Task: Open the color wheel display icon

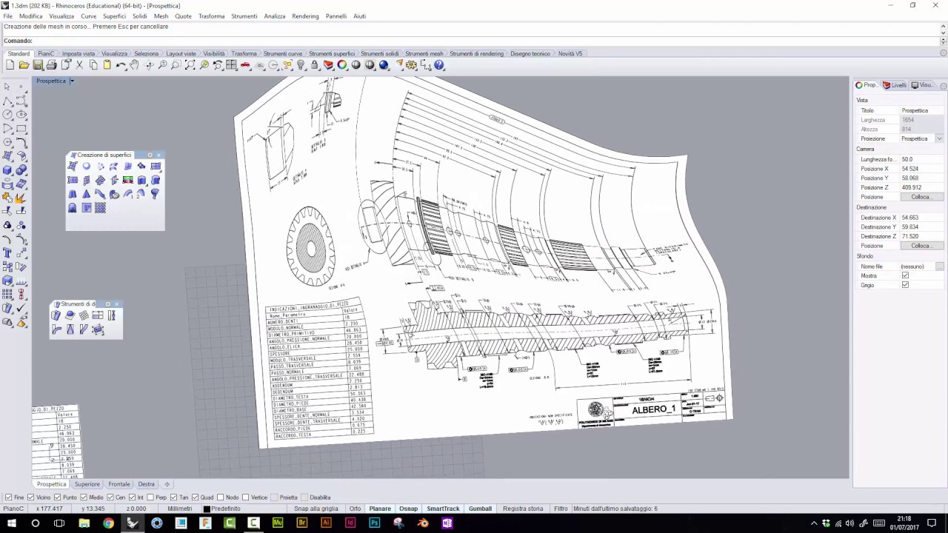Action: 342,65
